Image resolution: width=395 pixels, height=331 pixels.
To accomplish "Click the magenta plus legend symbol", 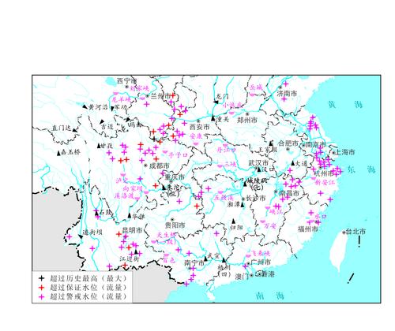I will point(41,297).
